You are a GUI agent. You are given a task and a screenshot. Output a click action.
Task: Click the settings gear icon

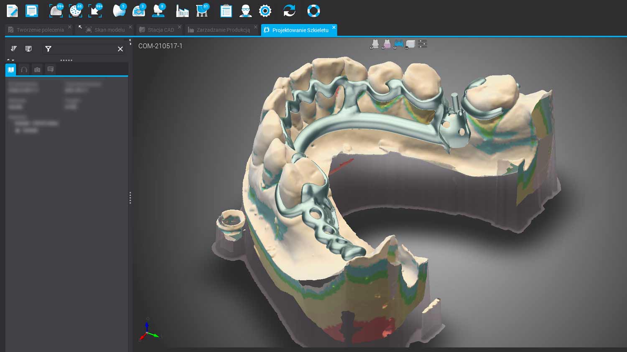265,11
